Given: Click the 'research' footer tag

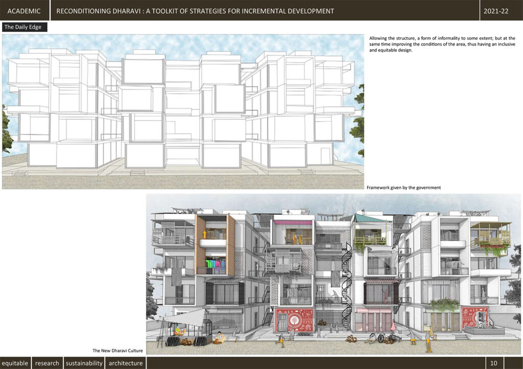Looking at the screenshot, I should [47, 363].
